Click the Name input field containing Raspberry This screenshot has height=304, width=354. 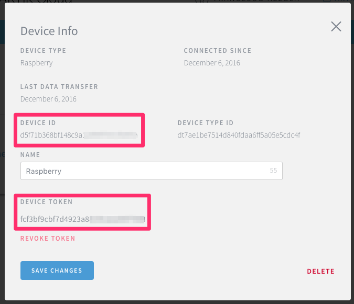142,171
